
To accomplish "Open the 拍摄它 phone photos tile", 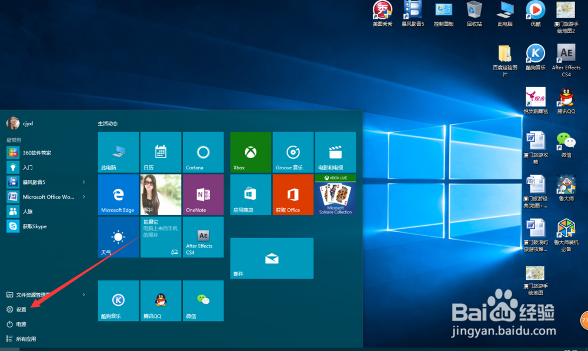I will click(161, 237).
